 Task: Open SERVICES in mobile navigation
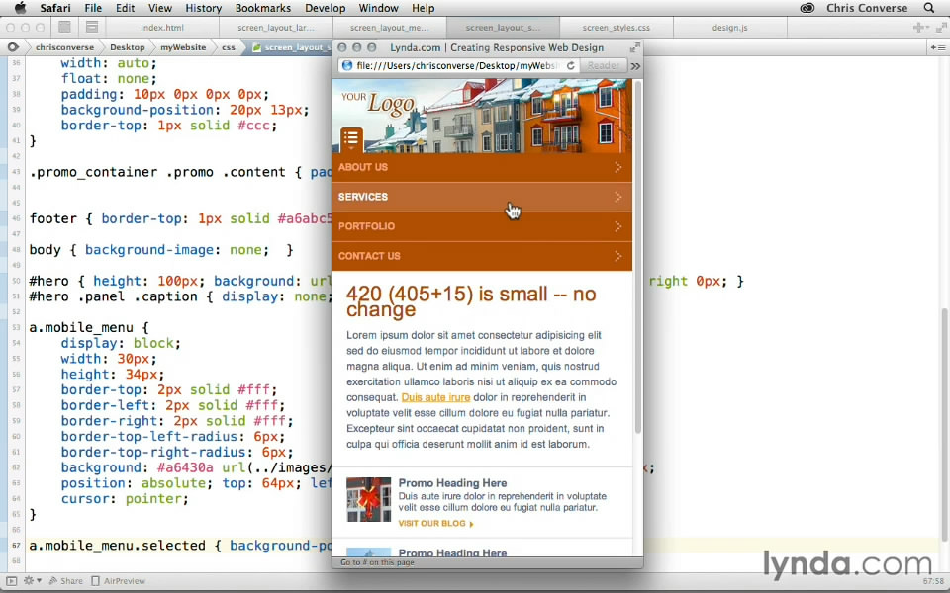(482, 197)
